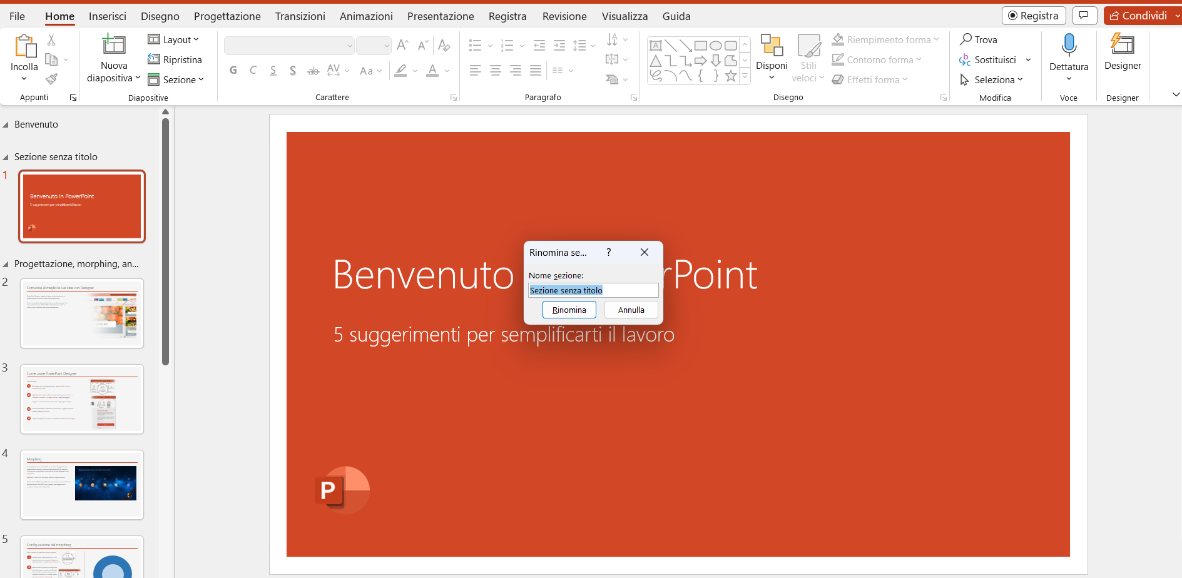Screen dimensions: 1182x578
Task: Click the Rinomina button in the dialog
Action: point(569,309)
